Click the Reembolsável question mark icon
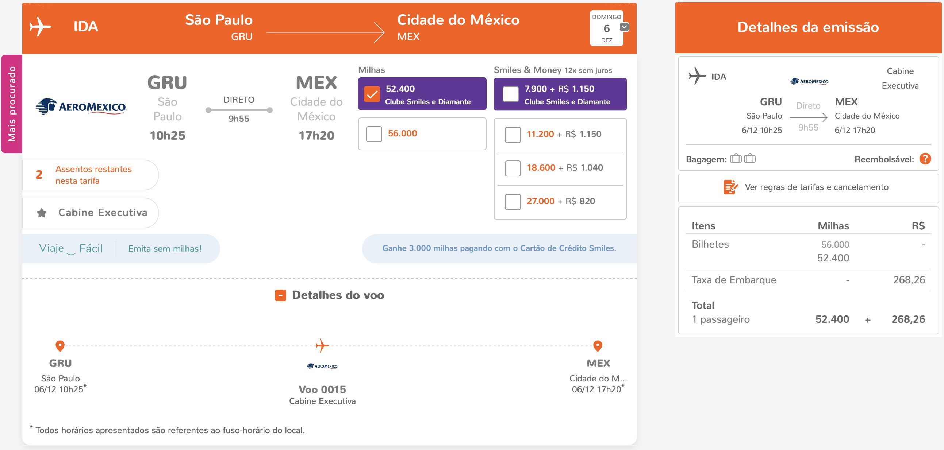Viewport: 944px width, 450px height. [x=925, y=159]
